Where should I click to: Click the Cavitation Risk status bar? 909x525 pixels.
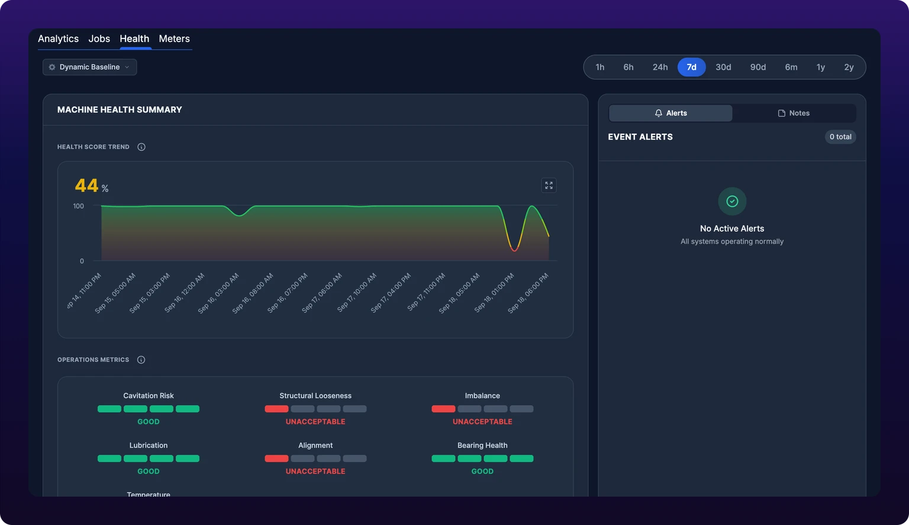point(149,409)
